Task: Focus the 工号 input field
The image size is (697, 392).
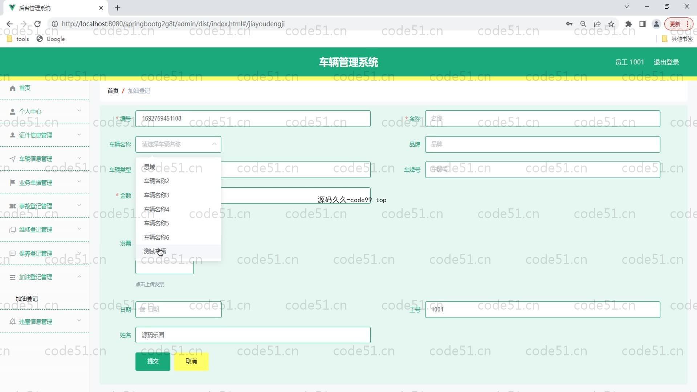Action: (542, 309)
